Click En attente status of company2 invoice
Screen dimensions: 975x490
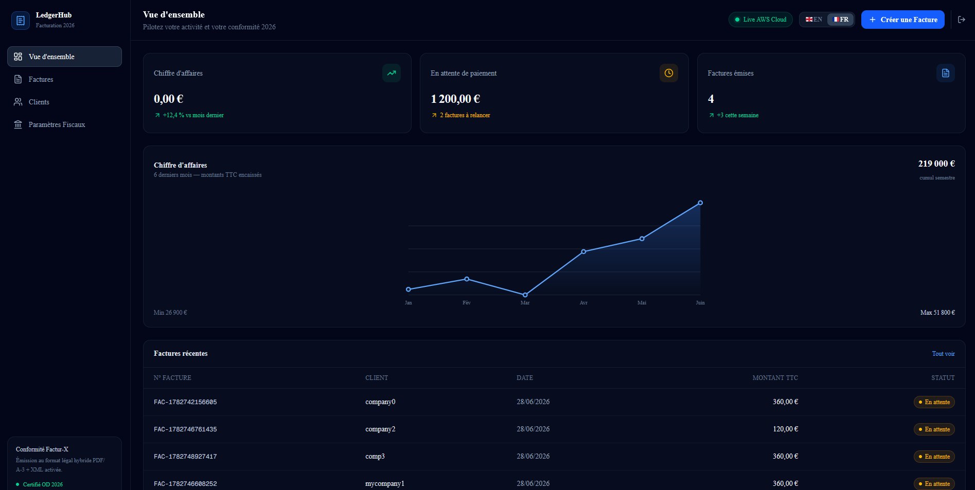pos(934,429)
